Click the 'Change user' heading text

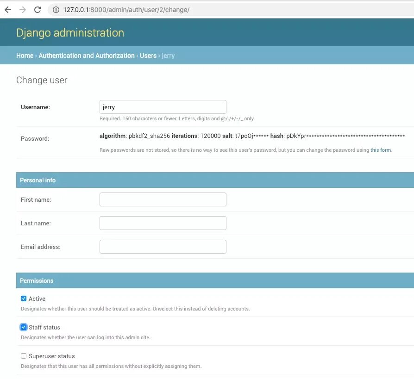tap(42, 80)
